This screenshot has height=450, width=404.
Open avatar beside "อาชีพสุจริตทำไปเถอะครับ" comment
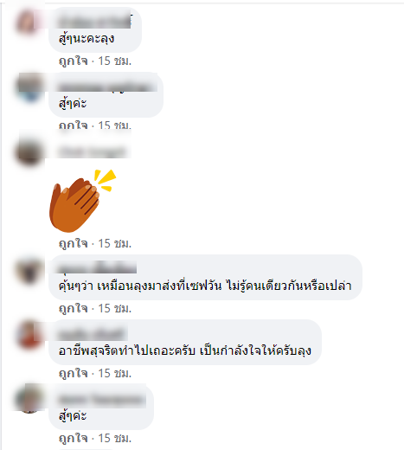(x=29, y=335)
